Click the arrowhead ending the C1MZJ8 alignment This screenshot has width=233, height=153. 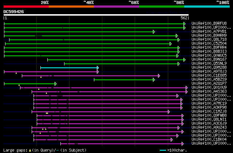click(169, 112)
